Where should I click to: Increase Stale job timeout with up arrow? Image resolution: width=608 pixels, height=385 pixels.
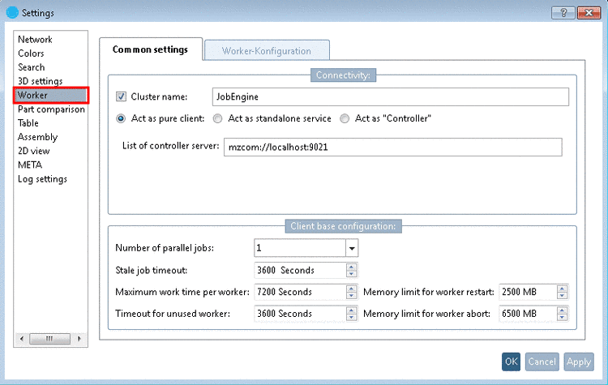pyautogui.click(x=351, y=266)
